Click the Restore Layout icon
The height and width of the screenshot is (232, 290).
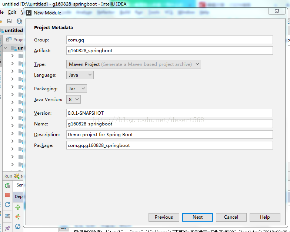tap(7, 216)
